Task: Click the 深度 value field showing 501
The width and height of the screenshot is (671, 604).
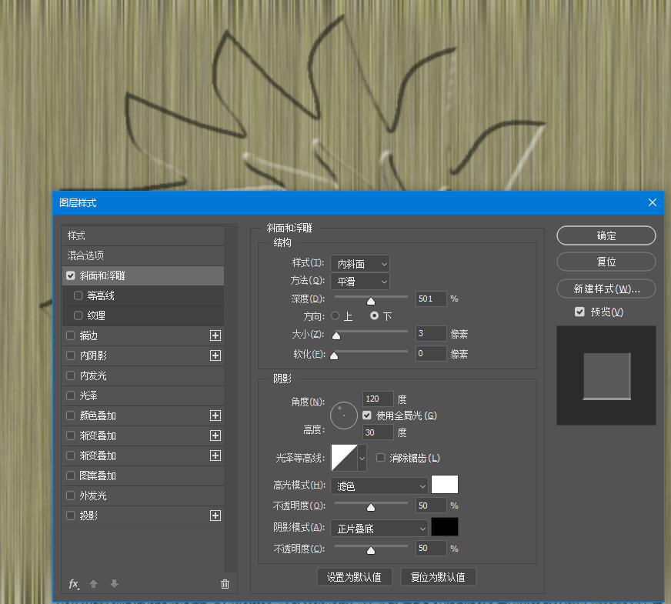Action: pos(431,299)
